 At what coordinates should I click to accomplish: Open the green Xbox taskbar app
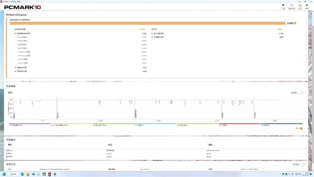[44, 174]
